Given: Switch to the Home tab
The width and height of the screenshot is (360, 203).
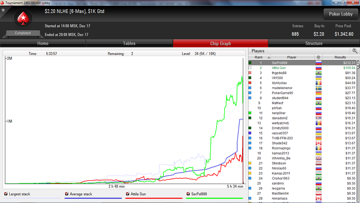Looking at the screenshot, I should 43,43.
